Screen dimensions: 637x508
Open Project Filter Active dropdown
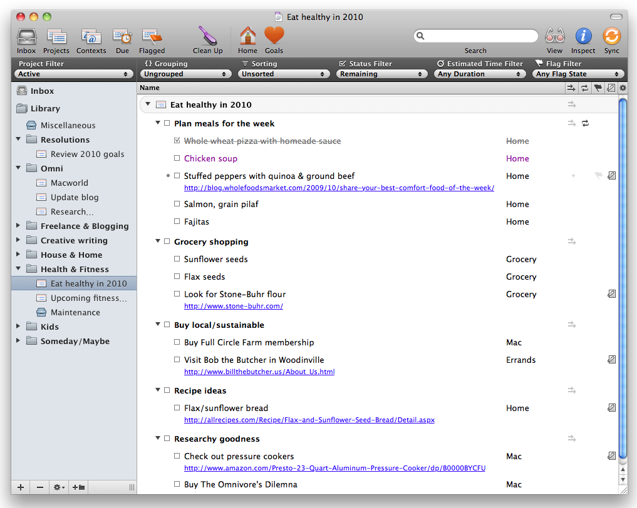[x=73, y=74]
